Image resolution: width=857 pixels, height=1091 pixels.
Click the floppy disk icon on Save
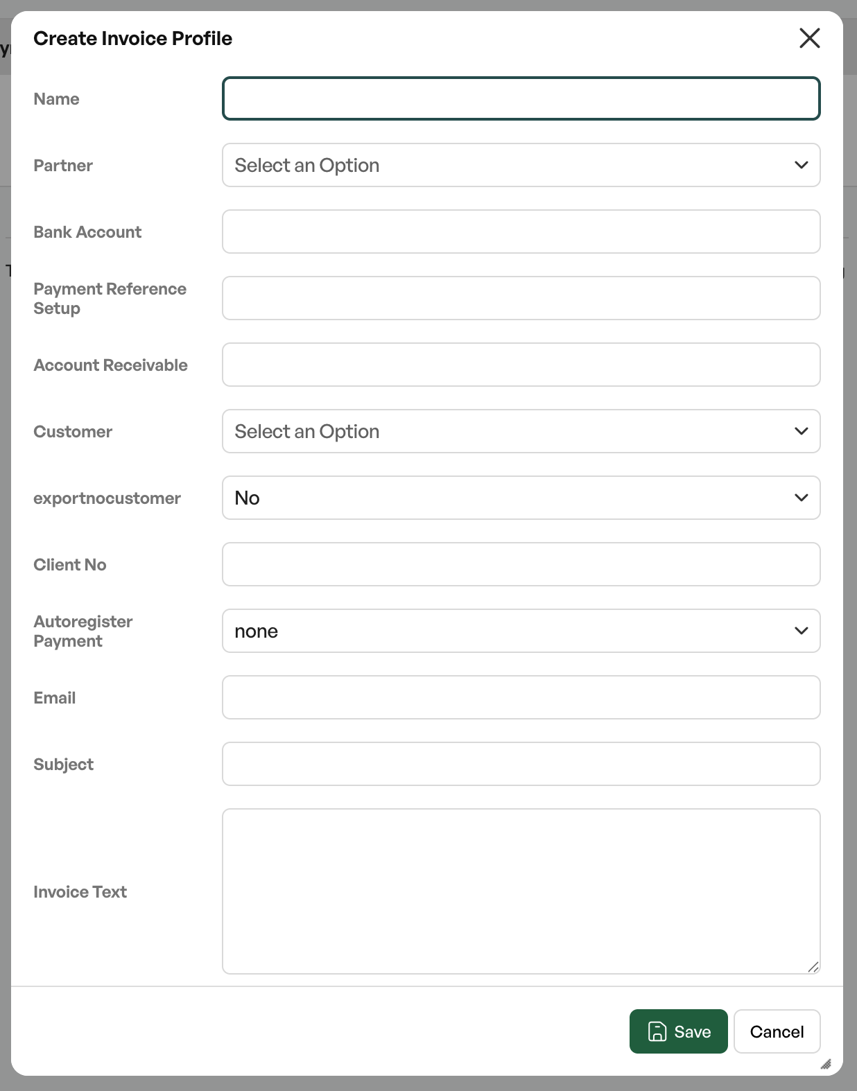click(x=657, y=1031)
